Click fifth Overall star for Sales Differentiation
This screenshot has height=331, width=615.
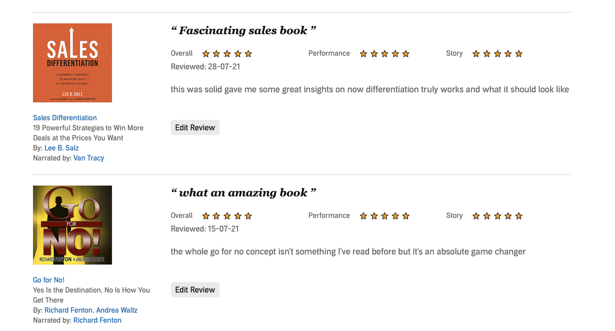[x=248, y=54]
